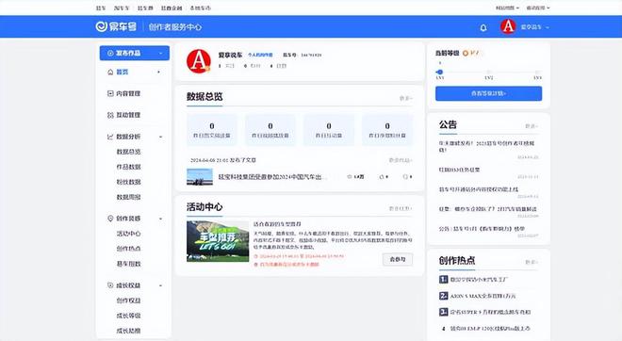Click the LV3 point on level progress bar
Image resolution: width=622 pixels, height=341 pixels.
537,73
